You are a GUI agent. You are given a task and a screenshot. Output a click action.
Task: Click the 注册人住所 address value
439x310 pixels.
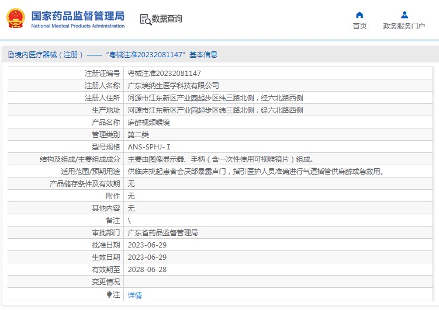click(215, 98)
